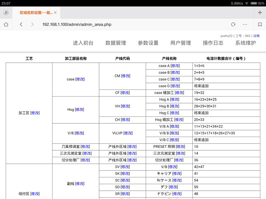
Task: Click the 注销 logout link
Action: 256,36
